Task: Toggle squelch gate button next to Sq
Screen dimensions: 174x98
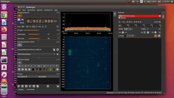Action: (x=144, y=32)
